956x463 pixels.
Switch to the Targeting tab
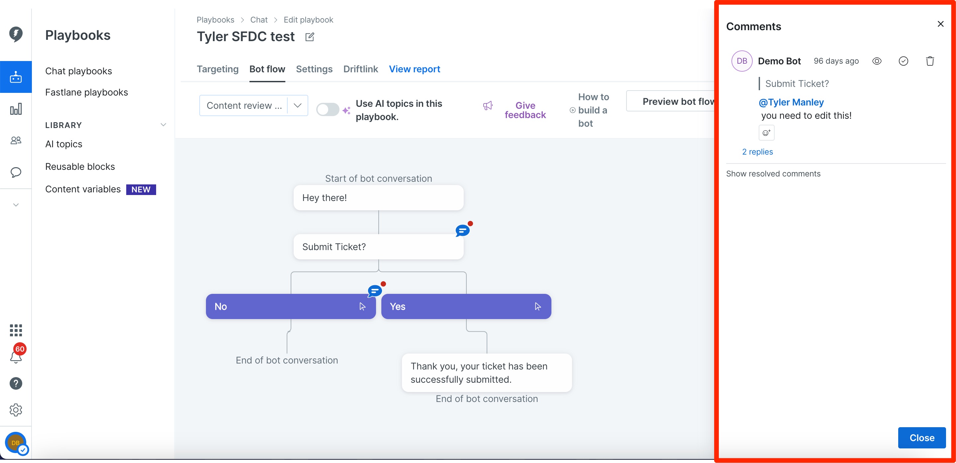[x=218, y=69]
